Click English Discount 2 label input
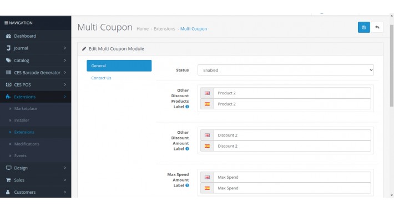394x211 pixels. 292,135
